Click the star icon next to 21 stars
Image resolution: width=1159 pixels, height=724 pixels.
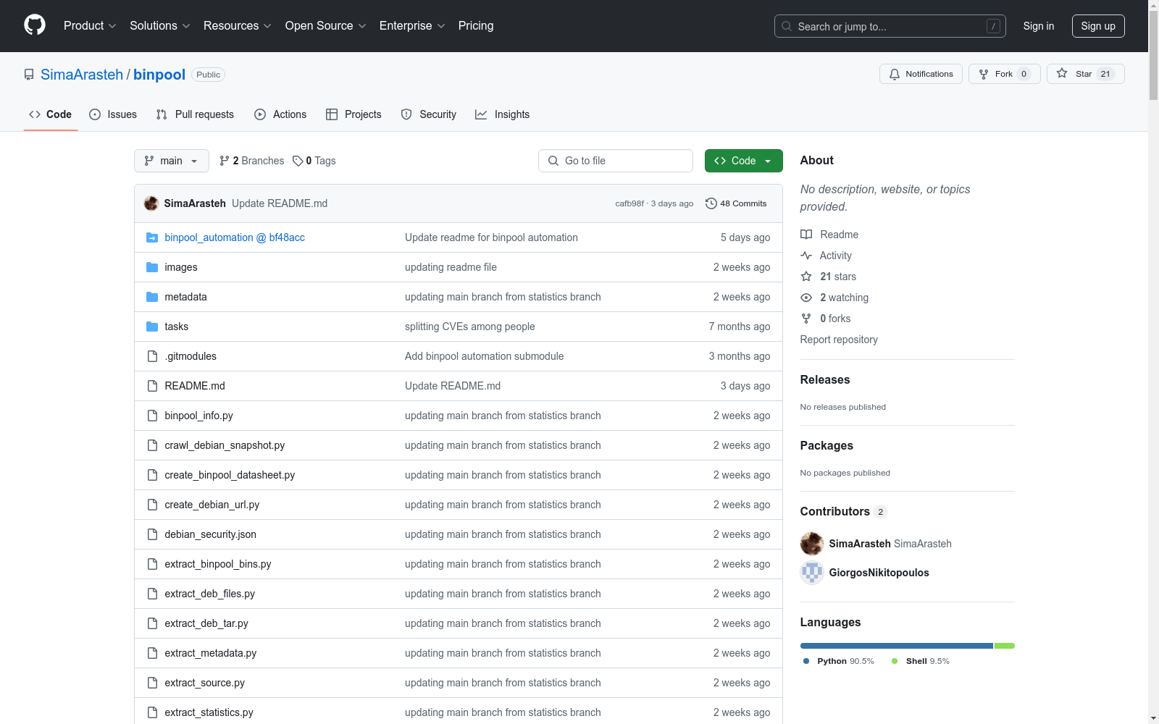tap(806, 277)
